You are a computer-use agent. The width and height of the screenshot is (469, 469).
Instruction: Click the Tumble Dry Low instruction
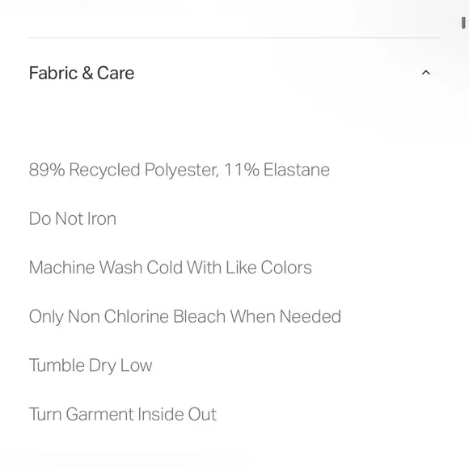click(x=91, y=365)
